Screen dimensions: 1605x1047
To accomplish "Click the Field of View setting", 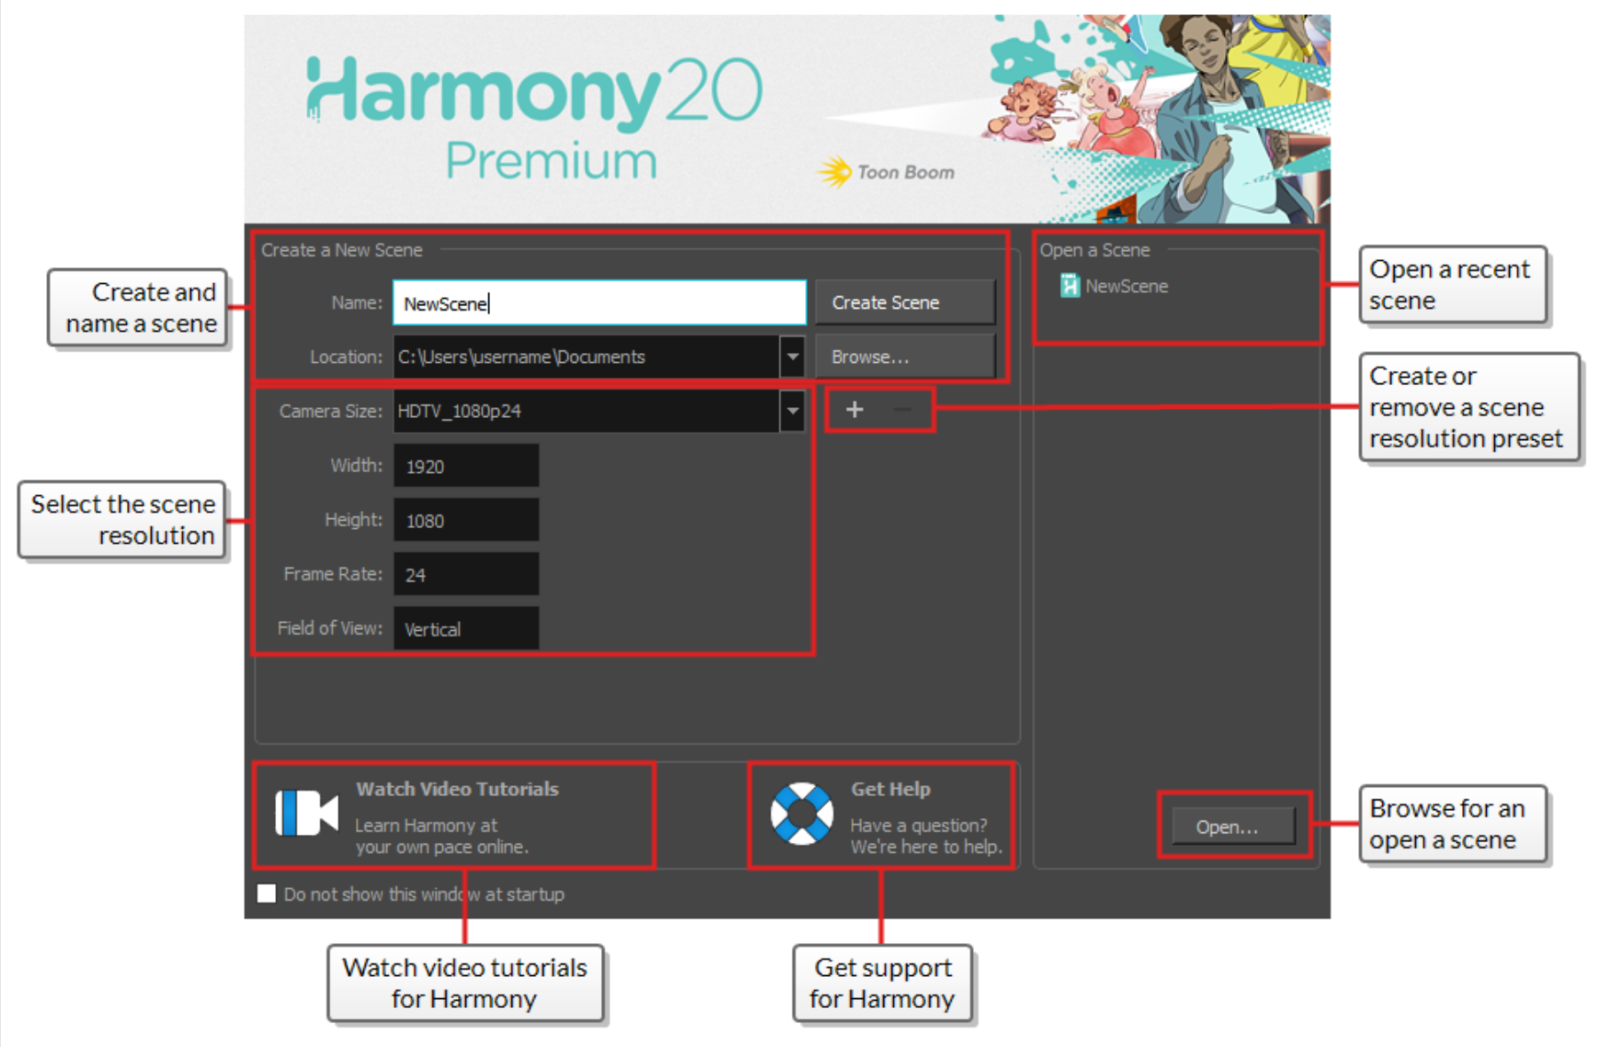I will point(465,628).
